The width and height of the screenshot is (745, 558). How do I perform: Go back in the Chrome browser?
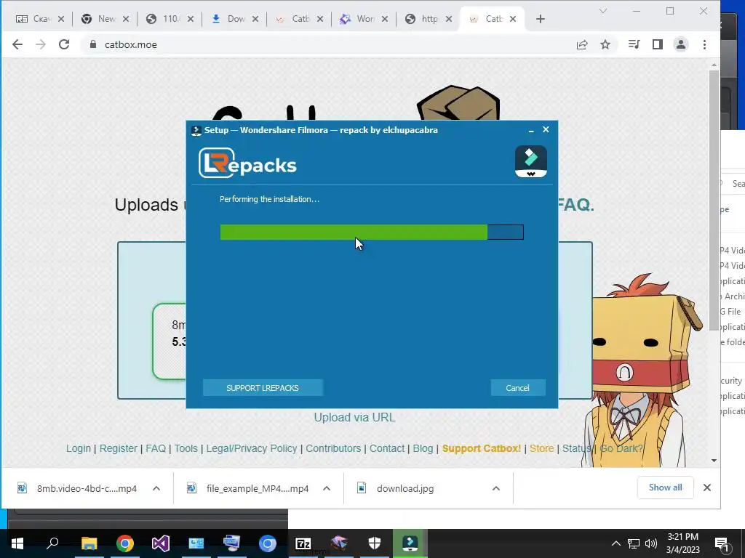(17, 44)
